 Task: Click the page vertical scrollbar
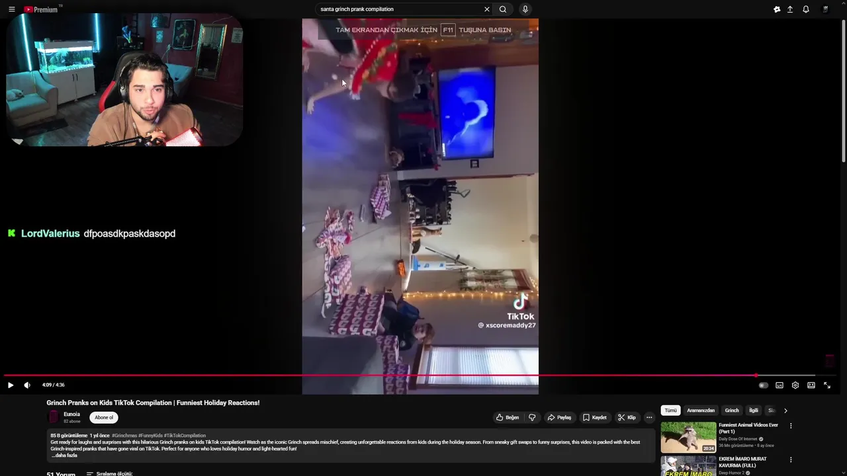point(843,89)
